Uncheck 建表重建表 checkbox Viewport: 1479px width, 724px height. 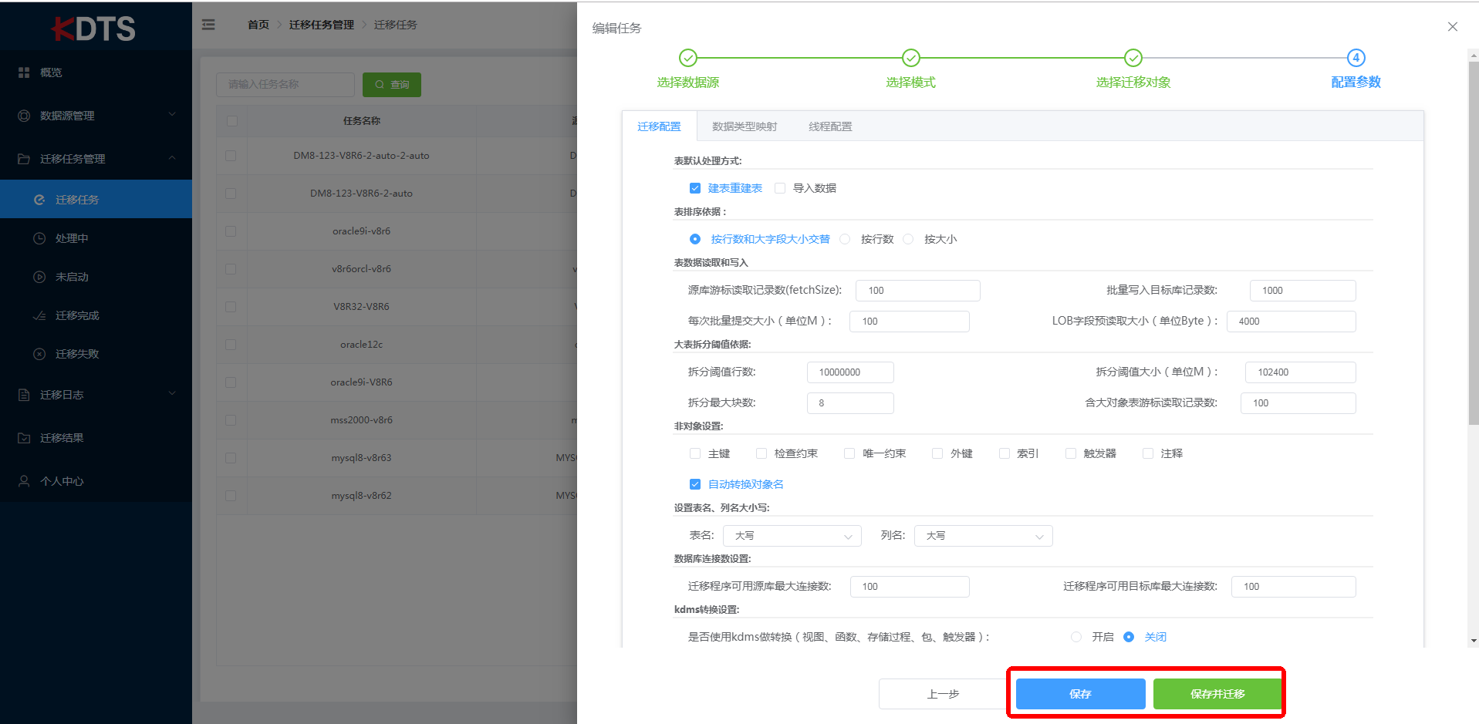[x=695, y=188]
